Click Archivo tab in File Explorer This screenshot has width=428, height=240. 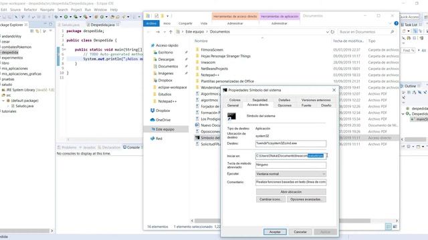[x=151, y=23]
